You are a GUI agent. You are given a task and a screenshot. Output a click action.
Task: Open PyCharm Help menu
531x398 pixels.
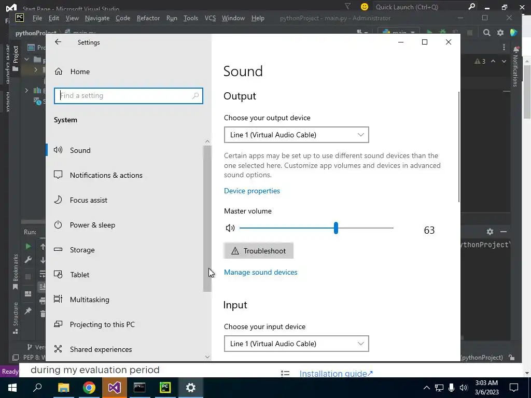pos(258,18)
